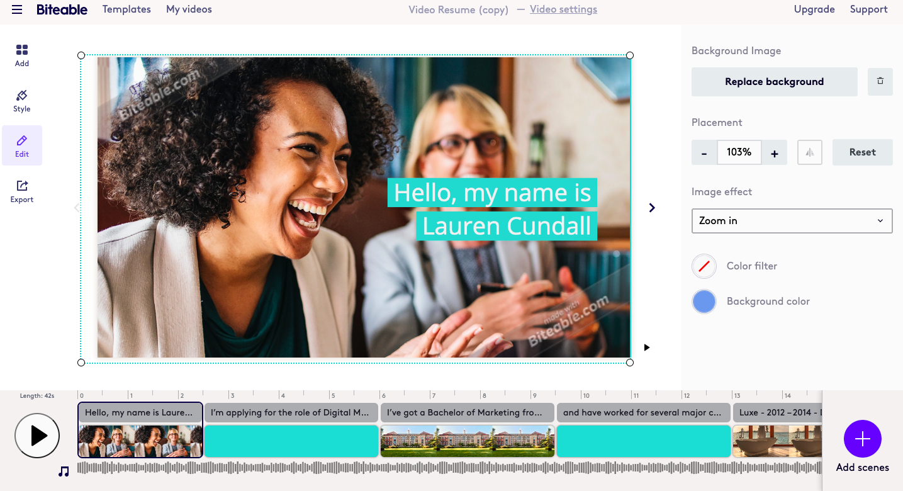Open the Export option in sidebar
The width and height of the screenshot is (903, 491).
pos(22,191)
